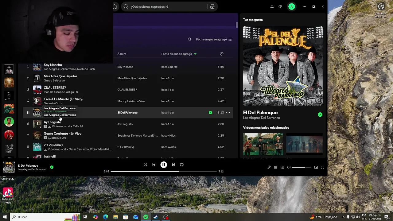Click the duration clock column header
Screen dimensions: 393x221
222,54
